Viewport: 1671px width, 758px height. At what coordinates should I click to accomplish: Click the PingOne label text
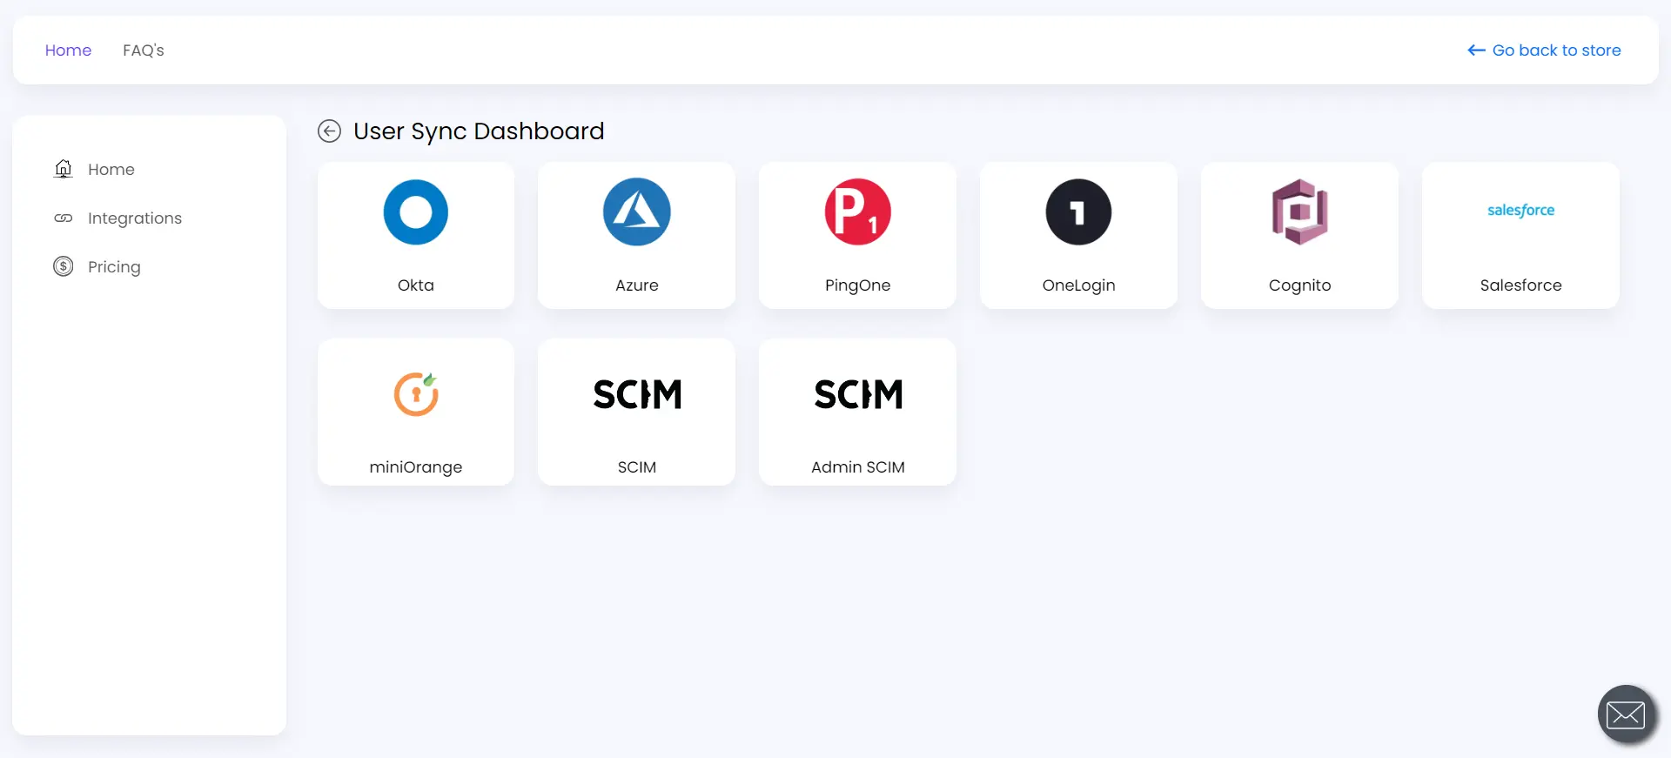pos(858,285)
